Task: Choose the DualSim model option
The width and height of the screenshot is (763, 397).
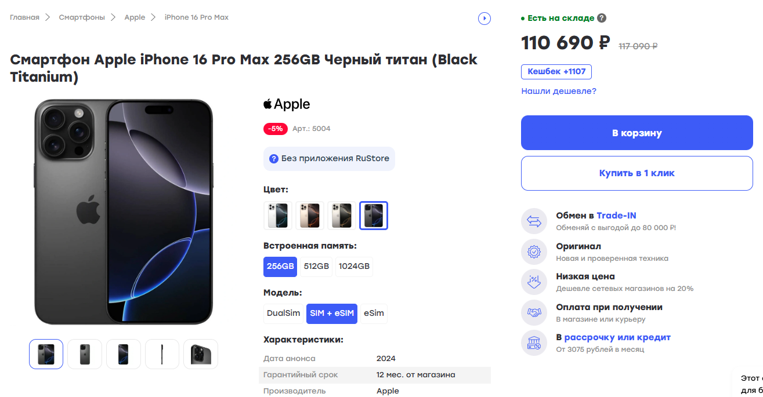Action: pyautogui.click(x=283, y=314)
